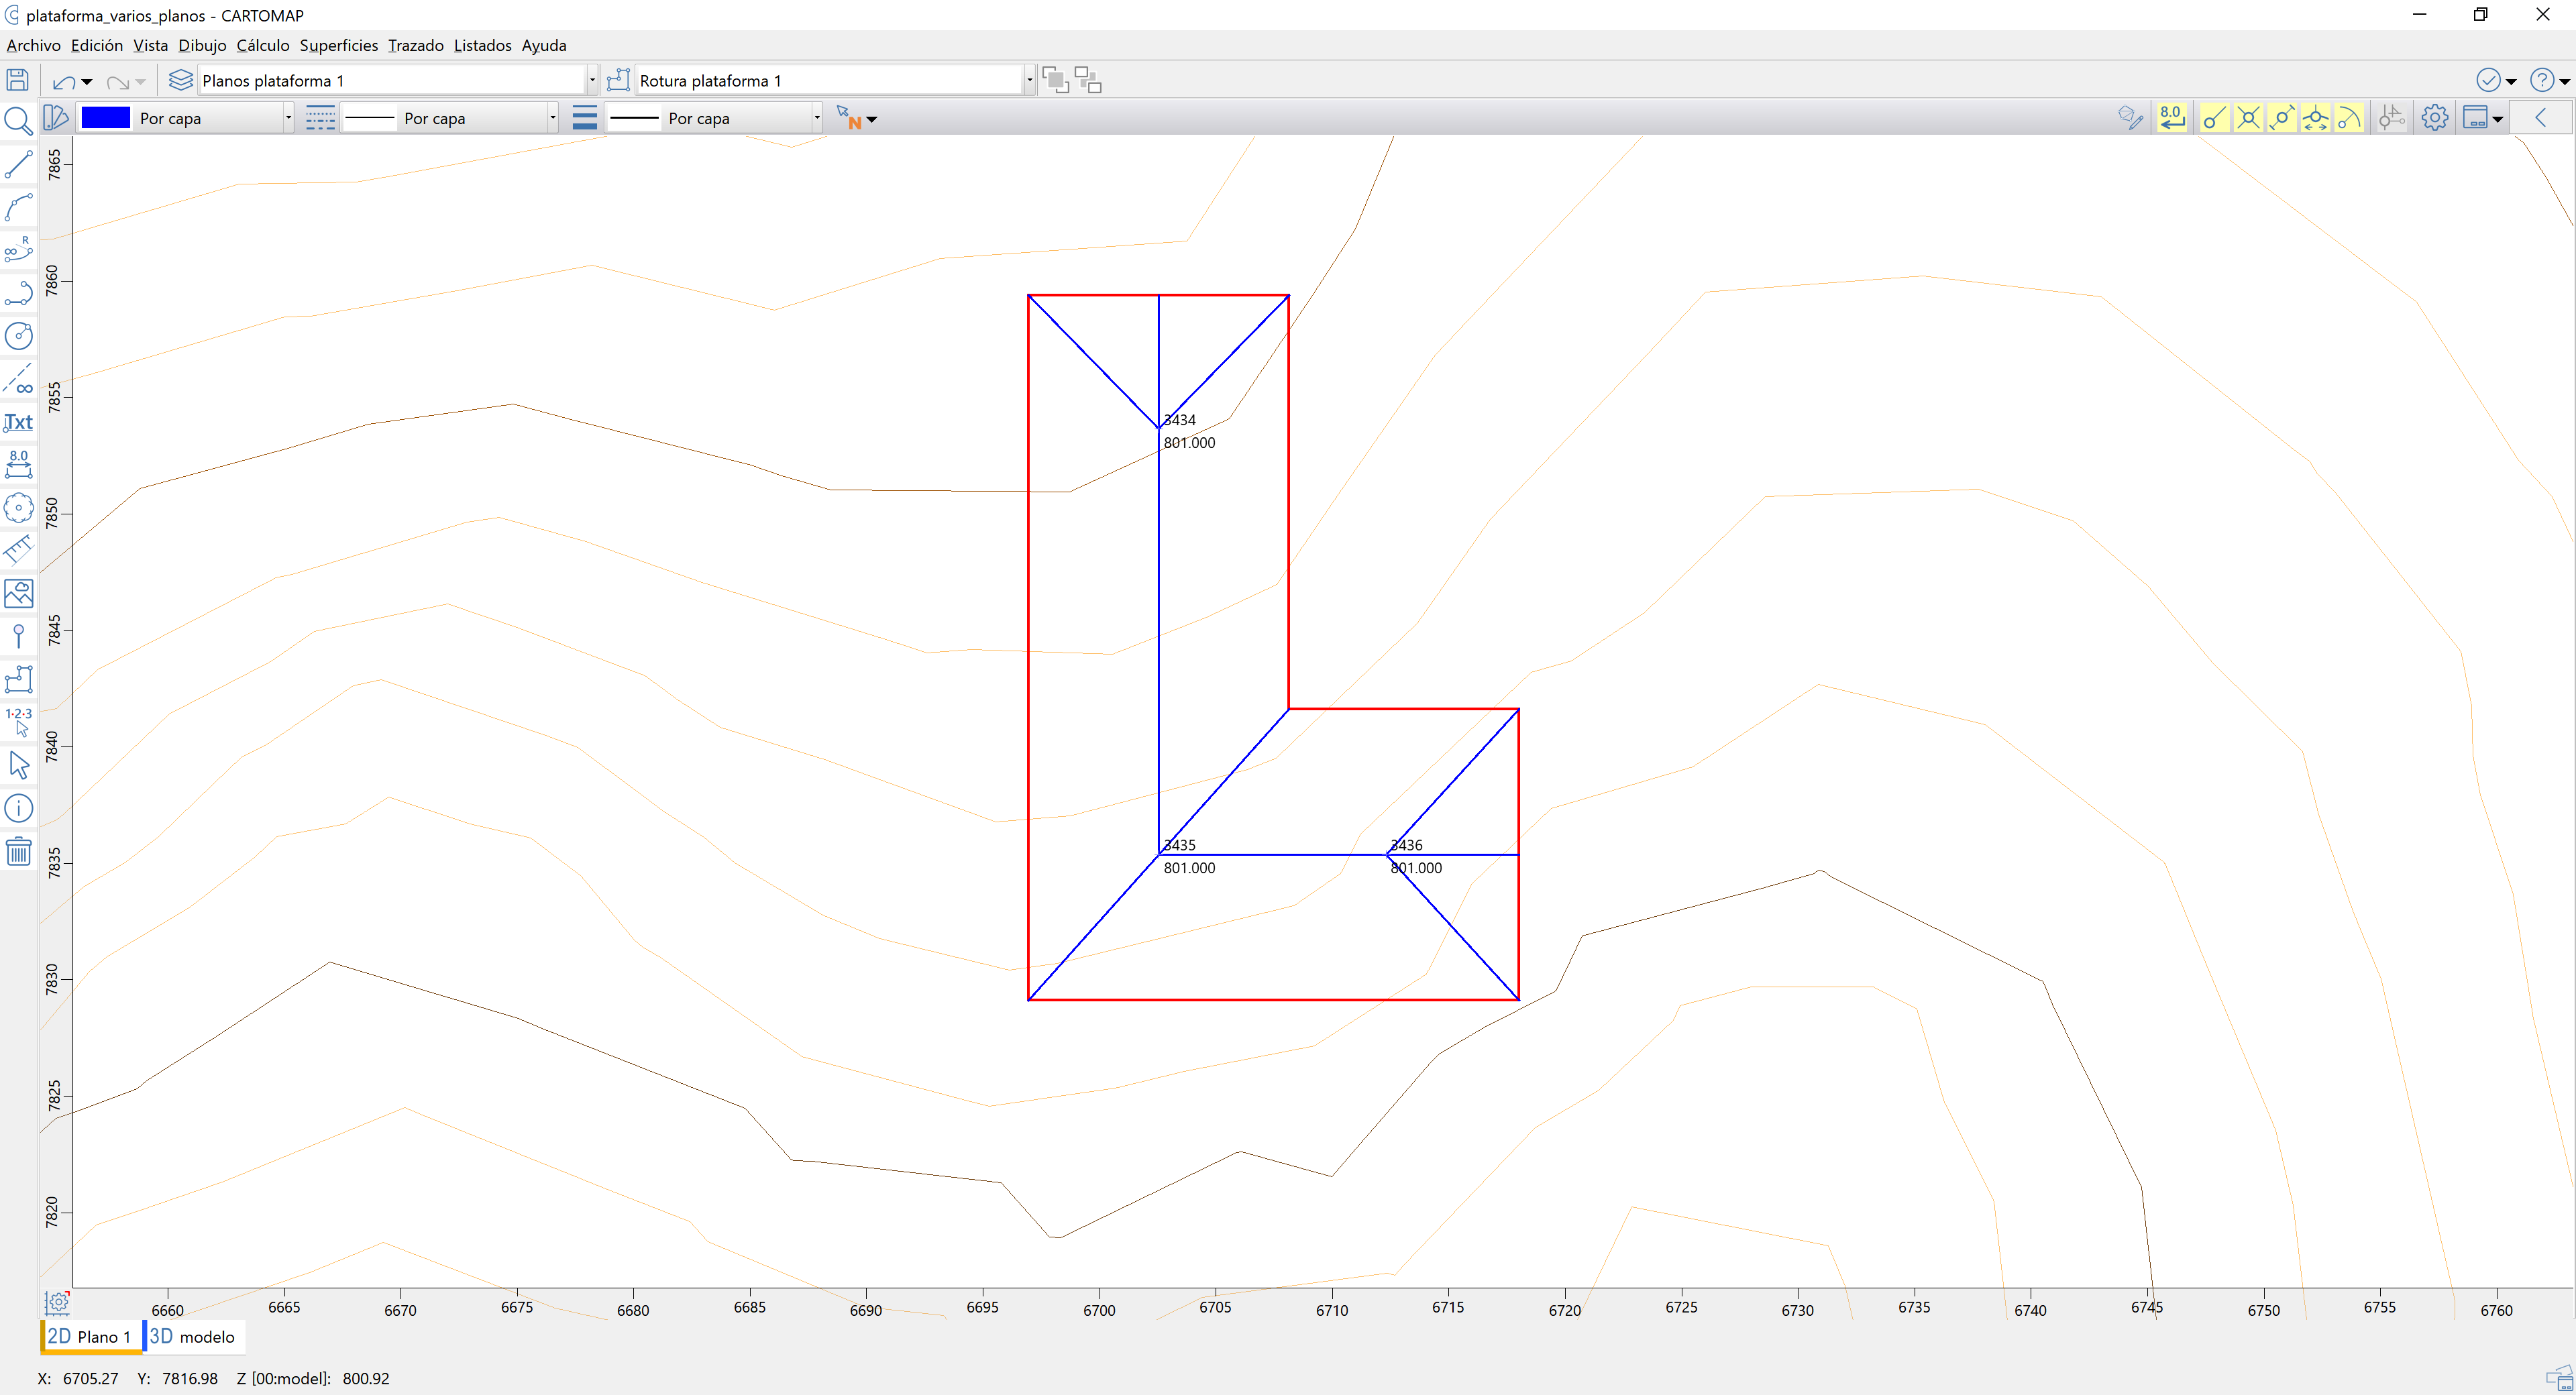Screen dimensions: 2576x1395
Task: Toggle intersection object snap
Action: pos(2248,118)
